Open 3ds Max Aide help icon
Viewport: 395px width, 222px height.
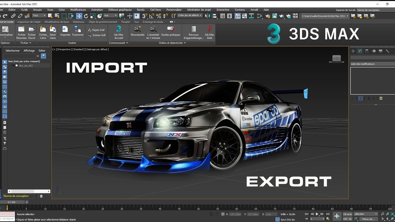210,33
